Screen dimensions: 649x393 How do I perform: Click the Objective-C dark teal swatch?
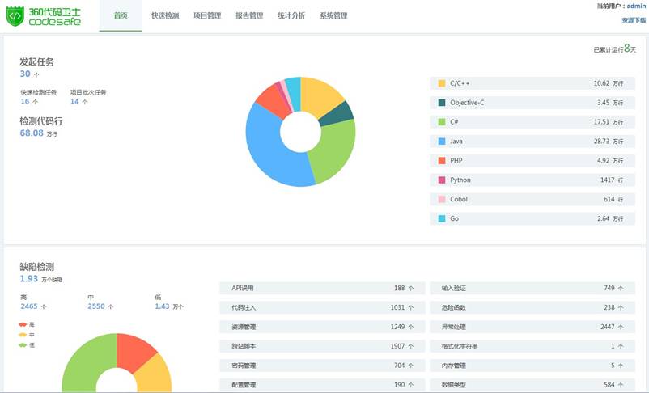point(442,103)
